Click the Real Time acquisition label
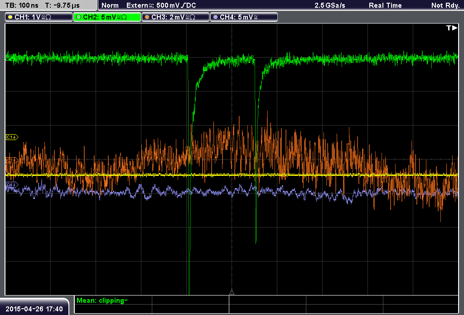This screenshot has width=464, height=315. click(385, 5)
